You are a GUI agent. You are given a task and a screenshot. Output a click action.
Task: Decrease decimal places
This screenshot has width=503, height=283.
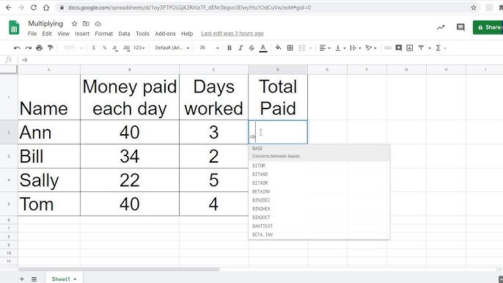(x=115, y=48)
